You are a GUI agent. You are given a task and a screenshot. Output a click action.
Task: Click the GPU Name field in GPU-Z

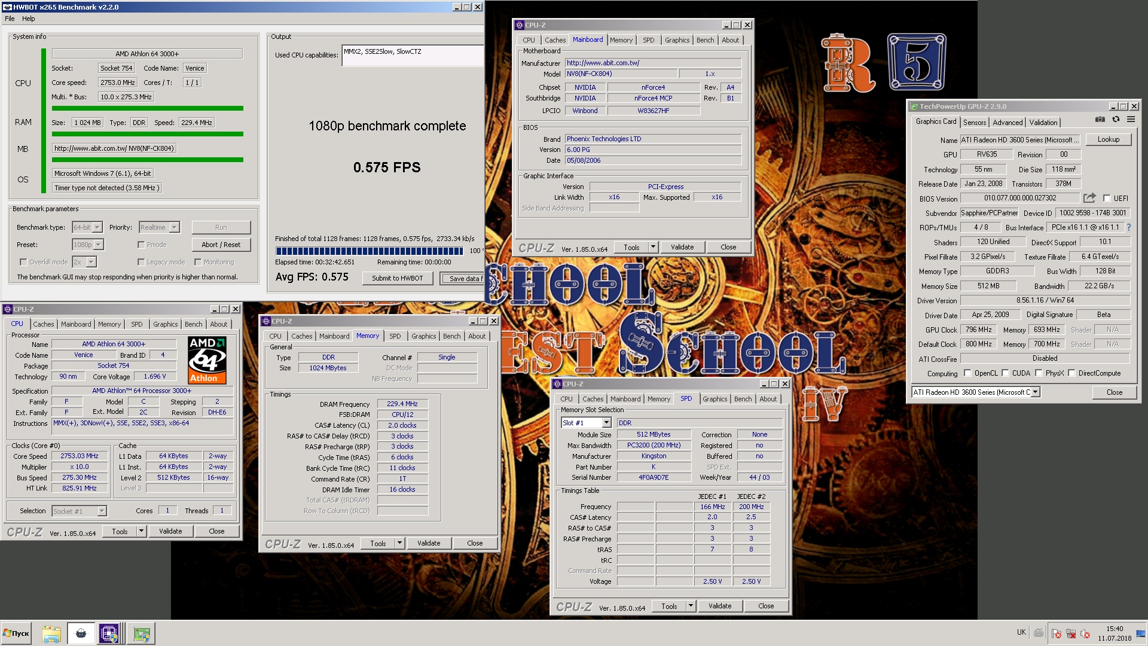click(x=1020, y=140)
